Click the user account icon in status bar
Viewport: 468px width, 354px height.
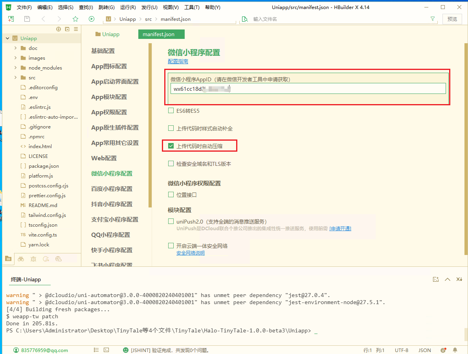[x=16, y=350]
